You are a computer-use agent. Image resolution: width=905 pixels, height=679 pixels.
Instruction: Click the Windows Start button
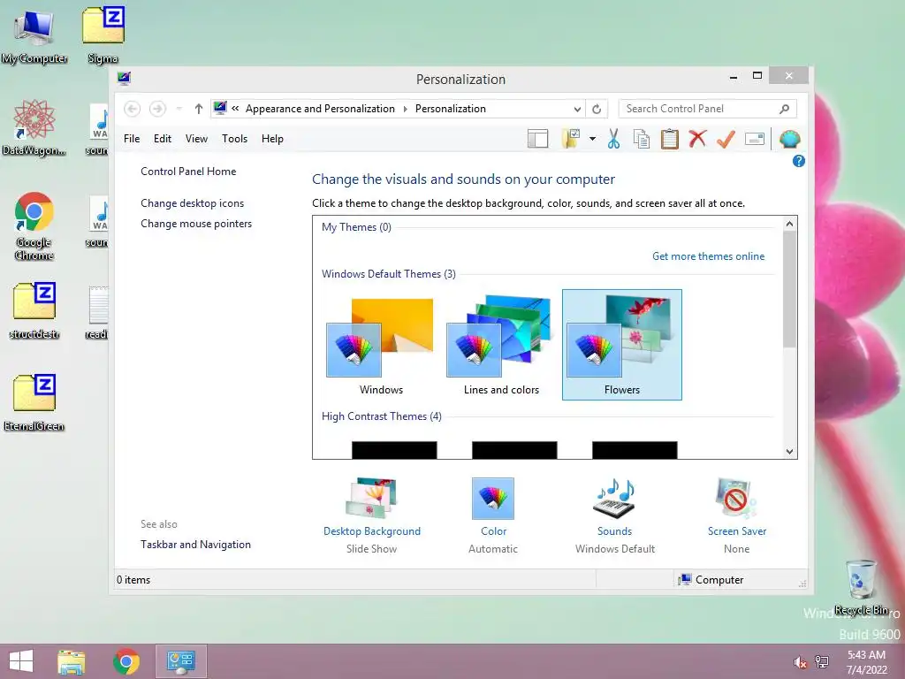coord(21,661)
